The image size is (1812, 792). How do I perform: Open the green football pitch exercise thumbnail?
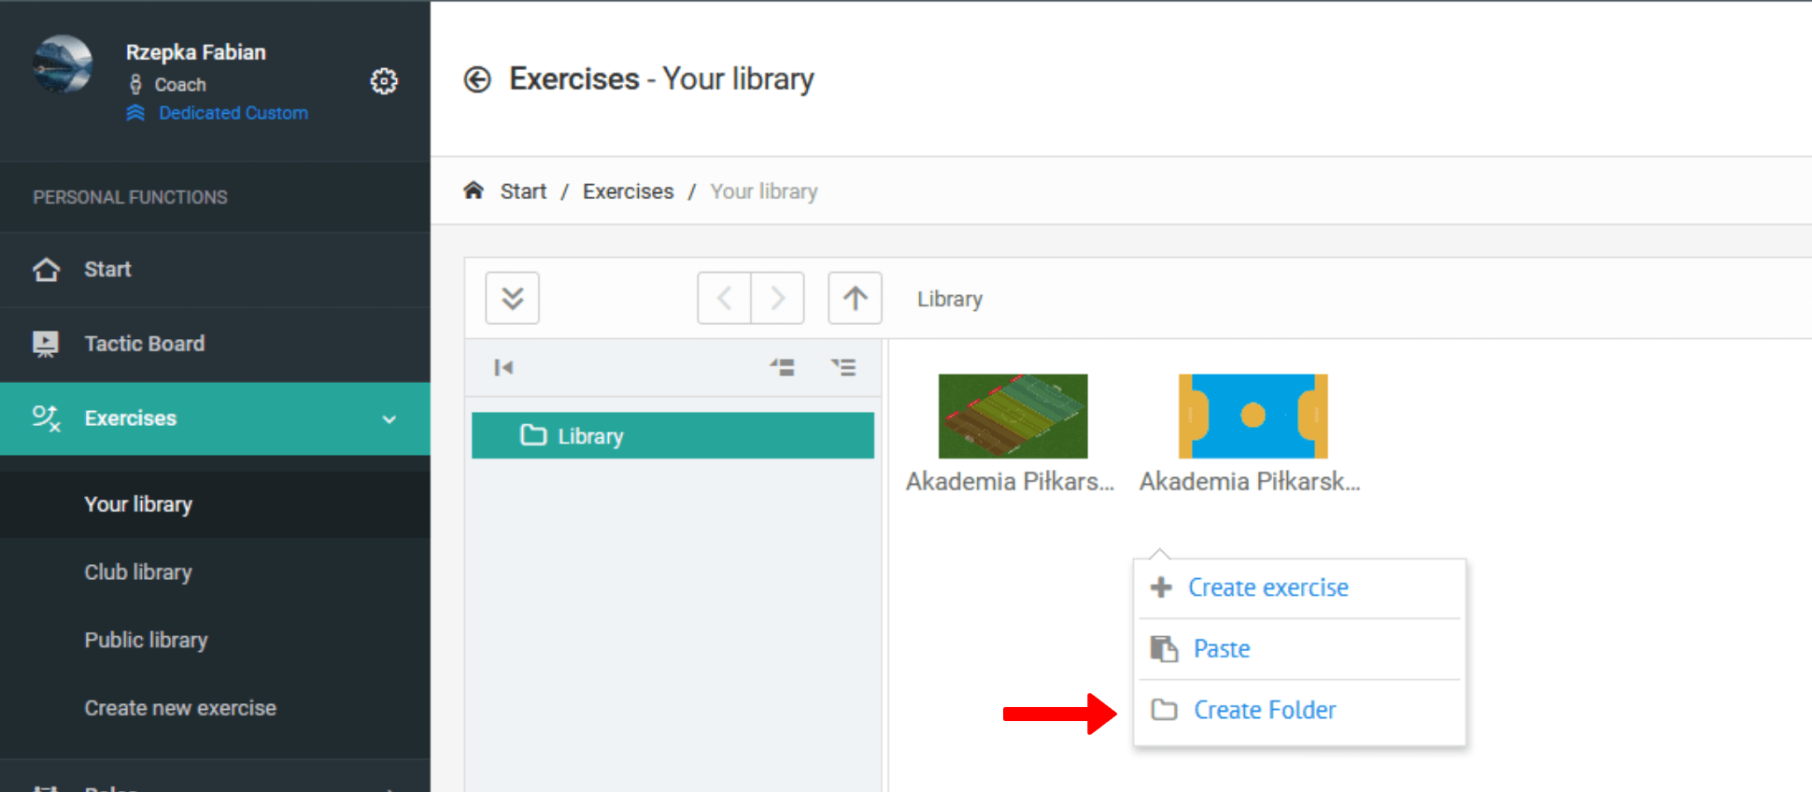coord(1012,417)
